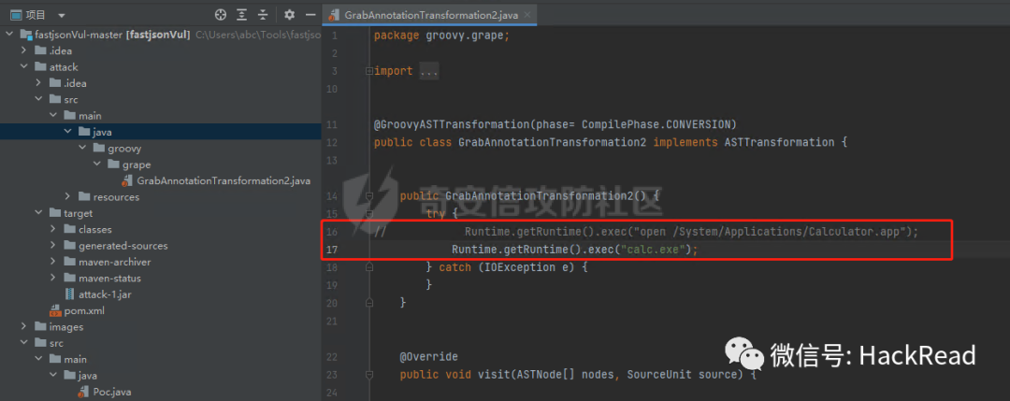Image resolution: width=1010 pixels, height=401 pixels.
Task: Click the @GroovyASTTransformation annotation on line 11
Action: point(449,123)
